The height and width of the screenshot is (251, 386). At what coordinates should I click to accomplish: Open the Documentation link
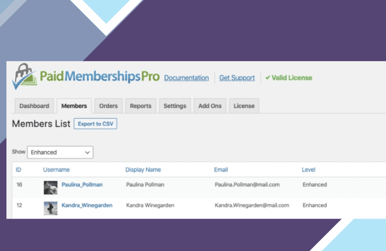click(x=186, y=78)
